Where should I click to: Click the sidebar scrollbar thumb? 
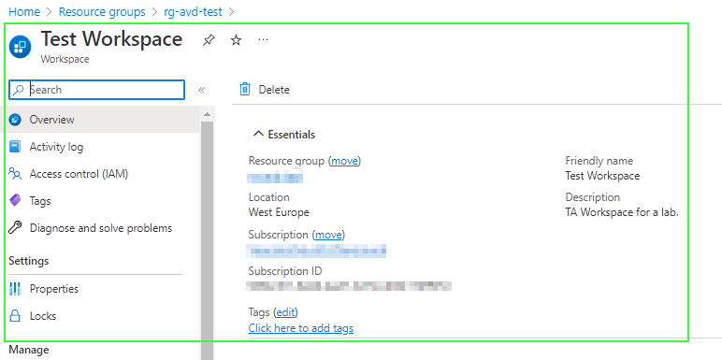(x=208, y=239)
